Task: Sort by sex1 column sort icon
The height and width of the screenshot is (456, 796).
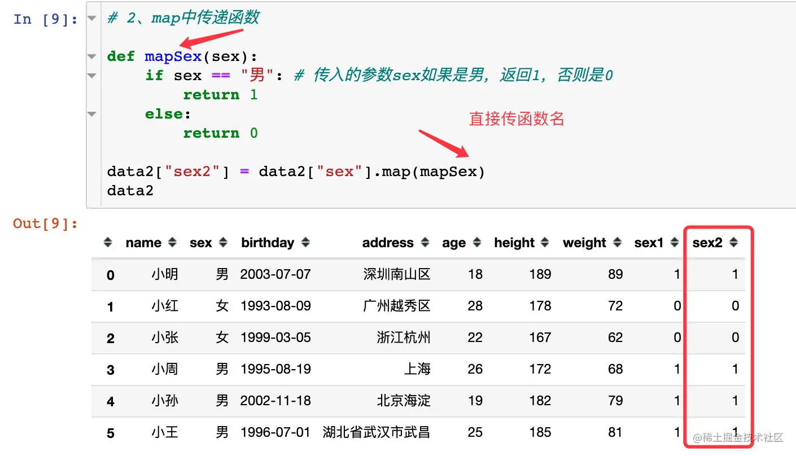Action: (674, 243)
